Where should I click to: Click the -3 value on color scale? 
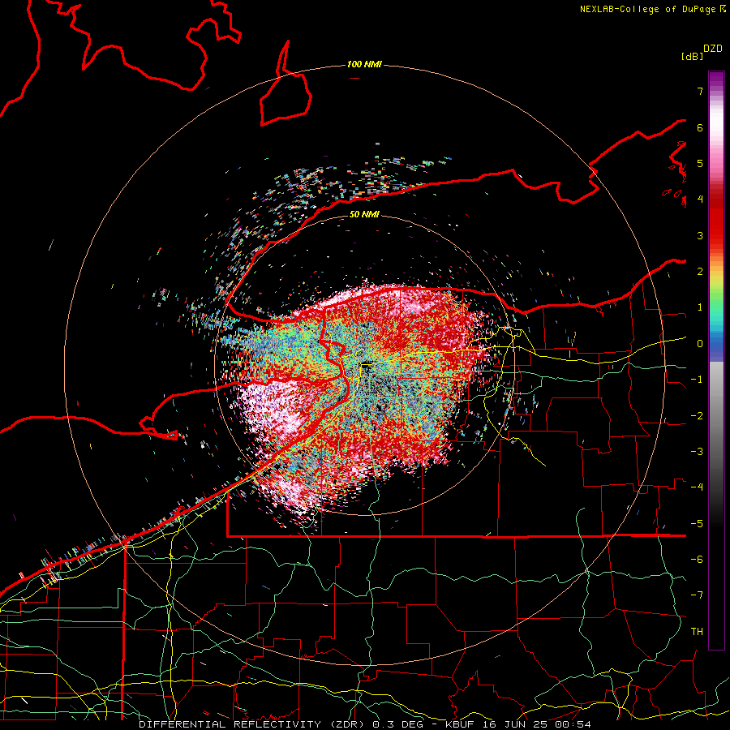(697, 452)
